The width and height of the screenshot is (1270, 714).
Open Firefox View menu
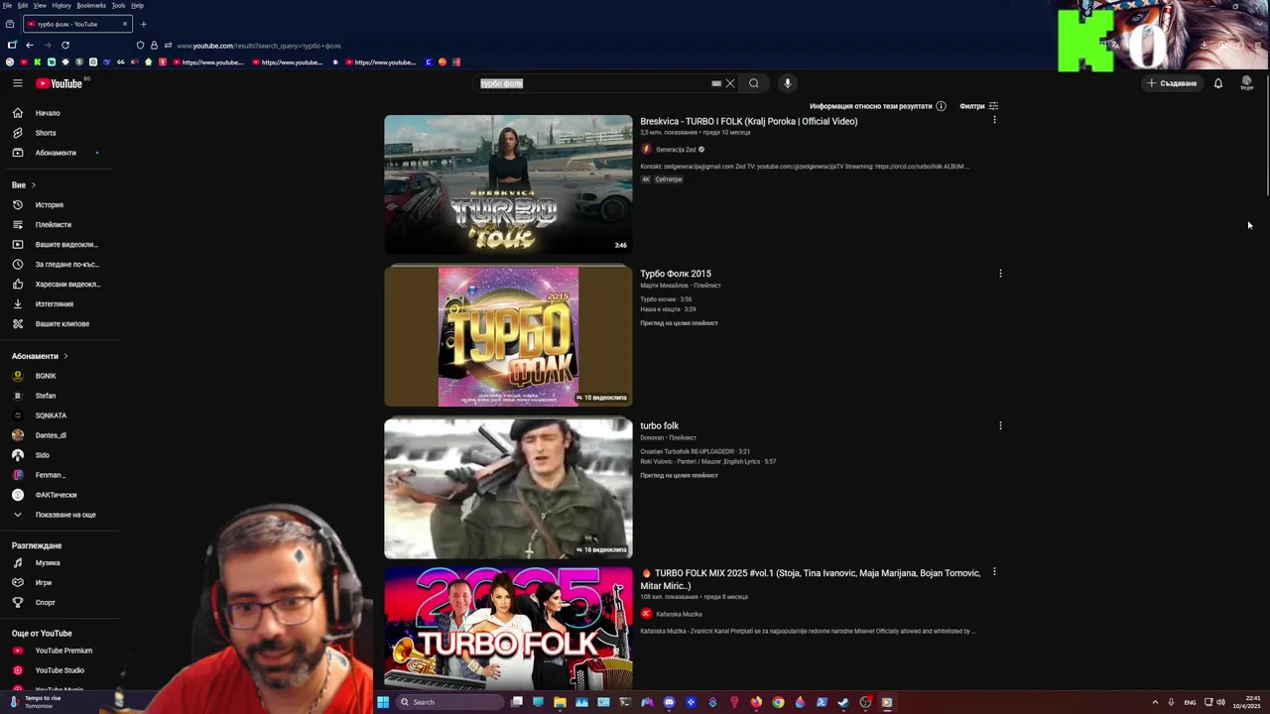point(40,5)
